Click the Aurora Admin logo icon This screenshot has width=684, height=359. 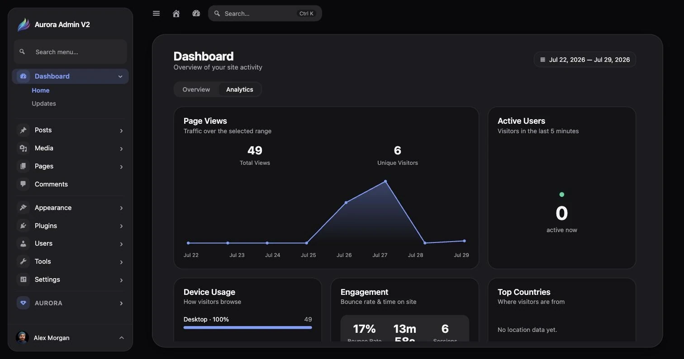[24, 24]
